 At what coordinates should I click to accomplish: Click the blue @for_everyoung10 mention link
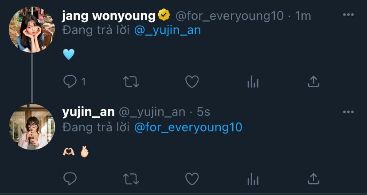point(188,128)
